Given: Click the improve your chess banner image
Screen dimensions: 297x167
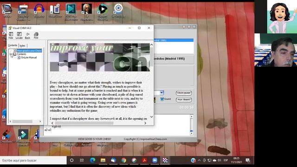Looking at the screenshot, I should pos(100,58).
